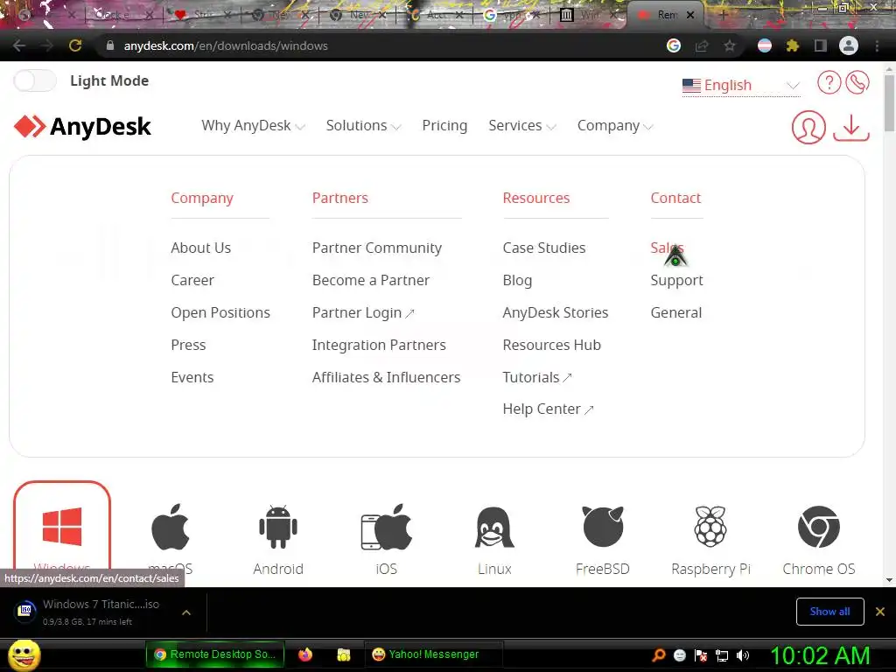Expand the Services menu
This screenshot has height=672, width=896.
coord(521,126)
